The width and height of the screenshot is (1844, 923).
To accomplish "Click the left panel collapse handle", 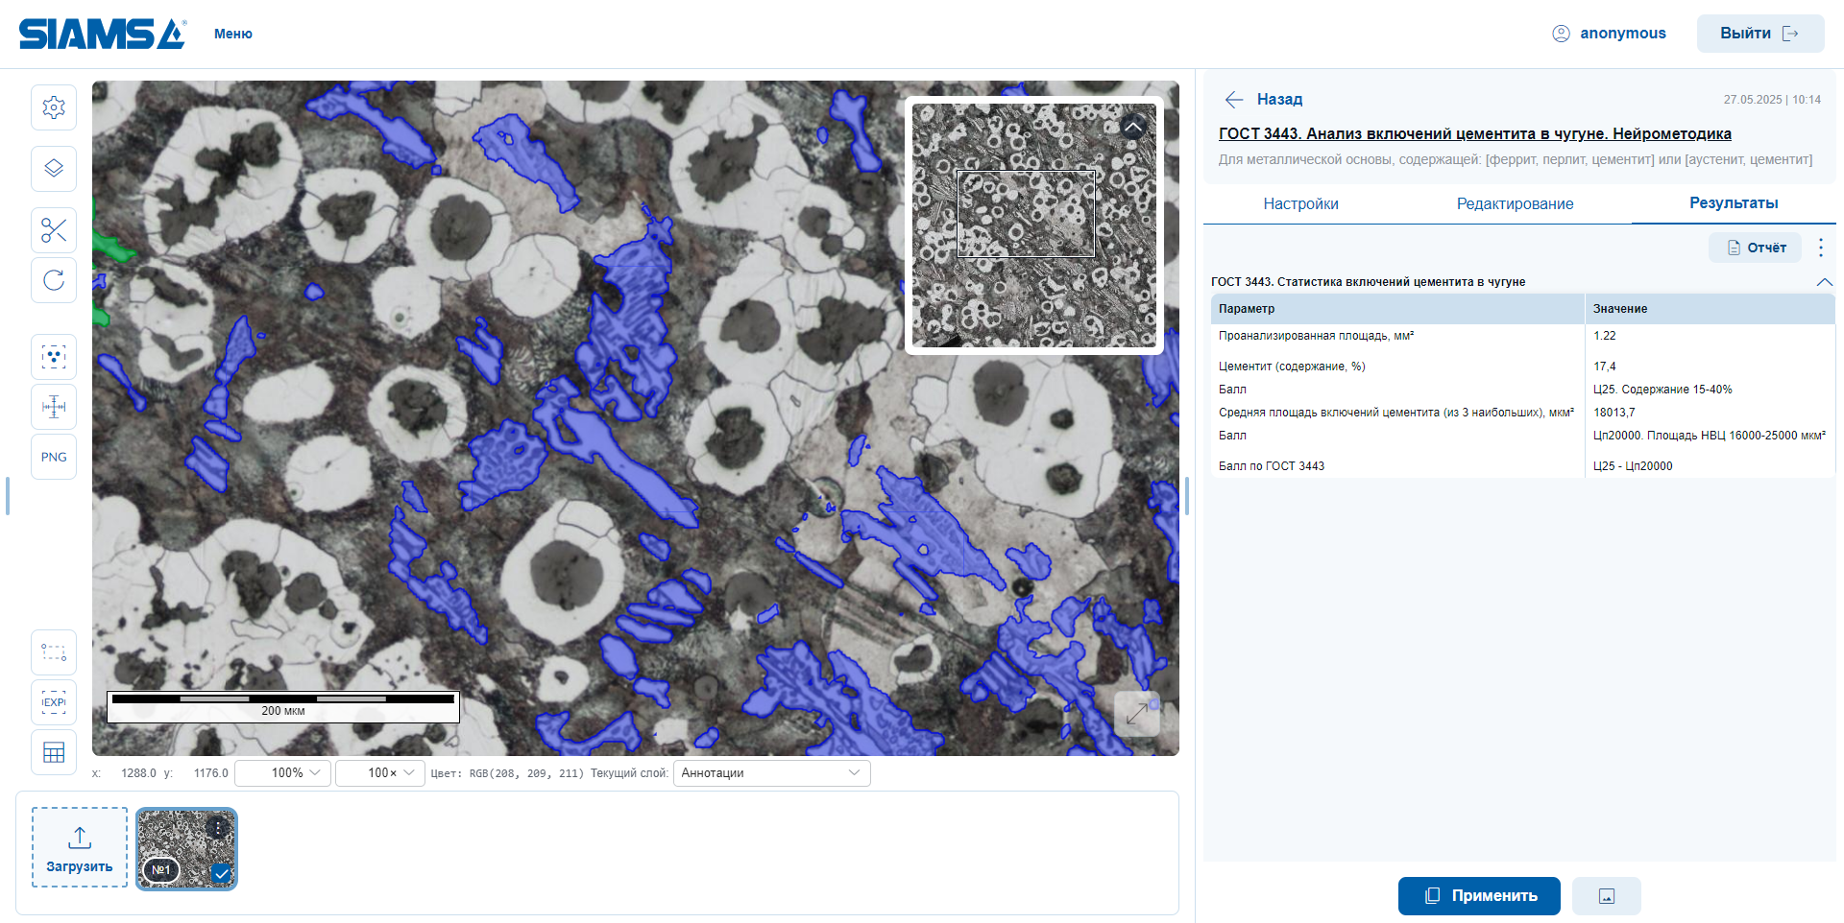I will coord(8,496).
